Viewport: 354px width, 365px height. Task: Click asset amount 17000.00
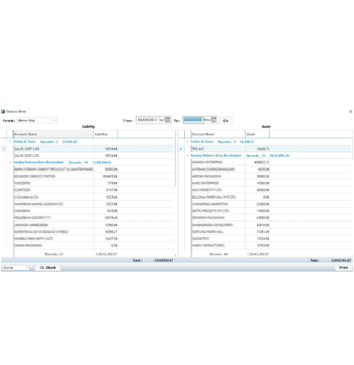[x=263, y=211]
